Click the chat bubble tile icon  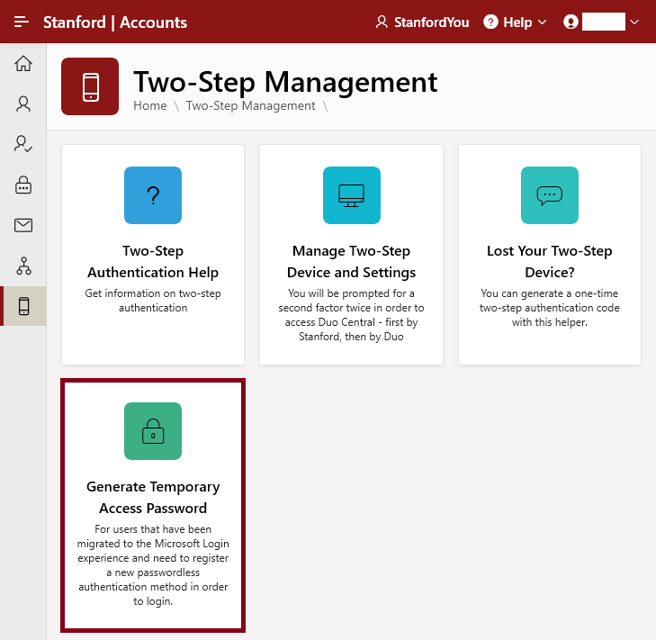549,195
